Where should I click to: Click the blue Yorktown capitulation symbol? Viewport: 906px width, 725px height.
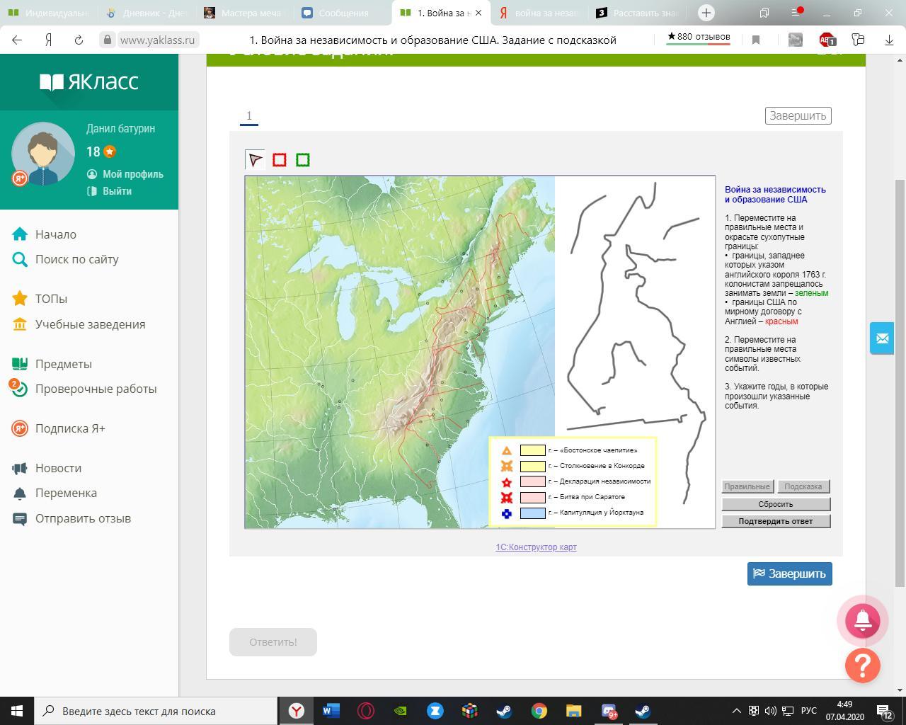tap(507, 513)
